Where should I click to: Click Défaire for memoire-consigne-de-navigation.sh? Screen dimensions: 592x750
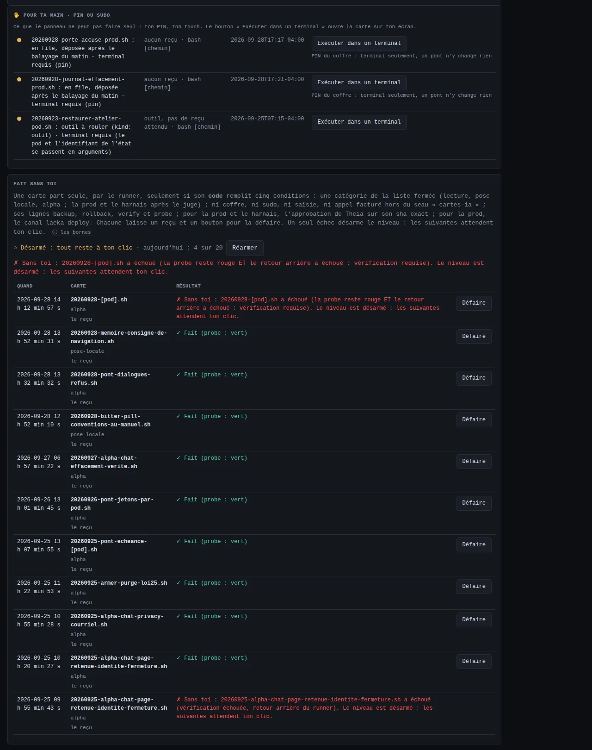click(x=474, y=337)
